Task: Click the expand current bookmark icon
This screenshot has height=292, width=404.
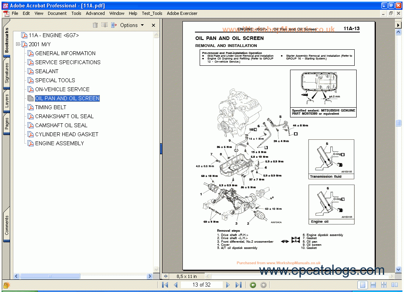Action: 114,25
